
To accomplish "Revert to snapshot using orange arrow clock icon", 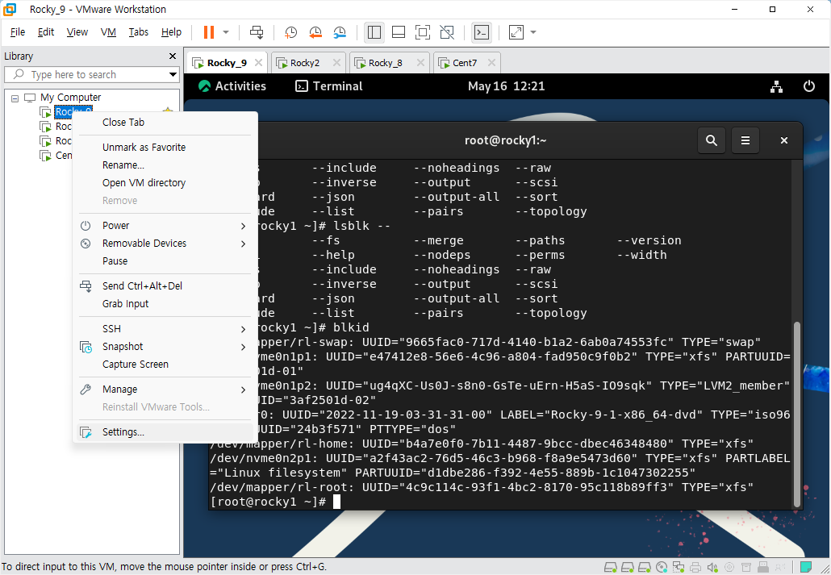I will click(x=315, y=32).
